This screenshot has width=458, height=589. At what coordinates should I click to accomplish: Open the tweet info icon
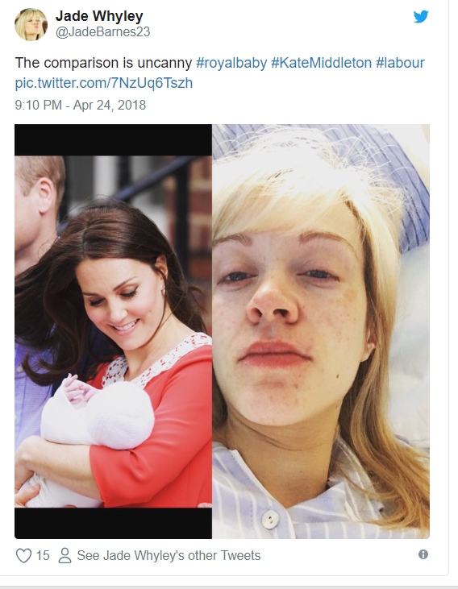pyautogui.click(x=423, y=554)
